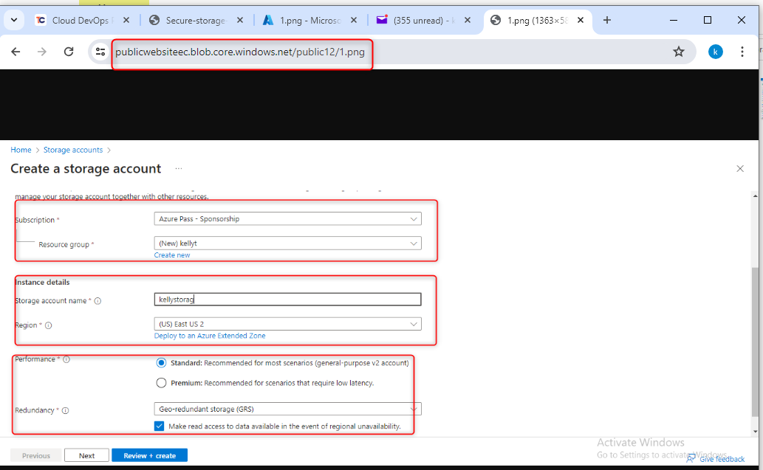The height and width of the screenshot is (470, 763).
Task: Reload the current page
Action: 69,52
